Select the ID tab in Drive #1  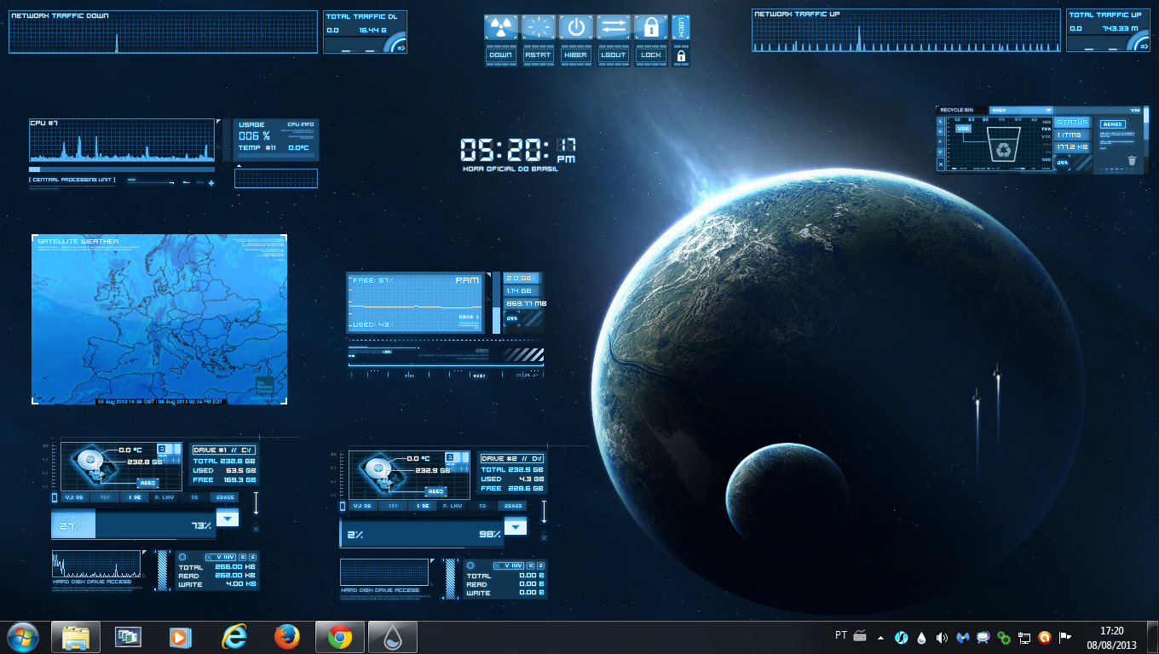click(x=194, y=497)
